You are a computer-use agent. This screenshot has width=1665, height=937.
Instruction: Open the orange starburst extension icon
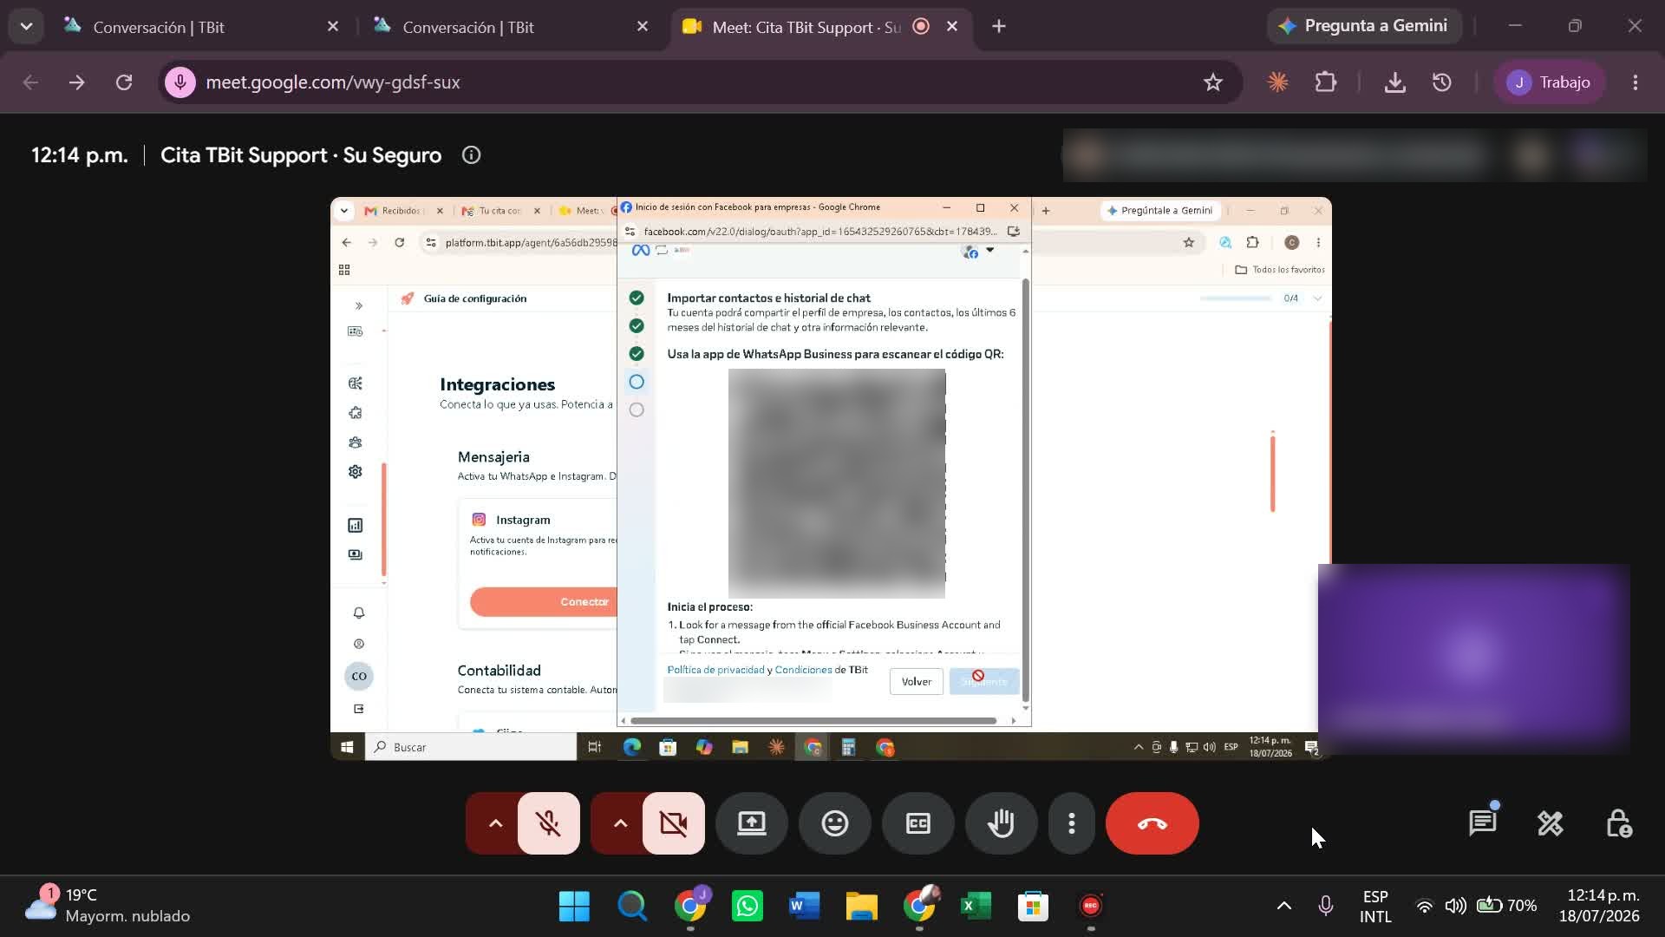pyautogui.click(x=1277, y=82)
